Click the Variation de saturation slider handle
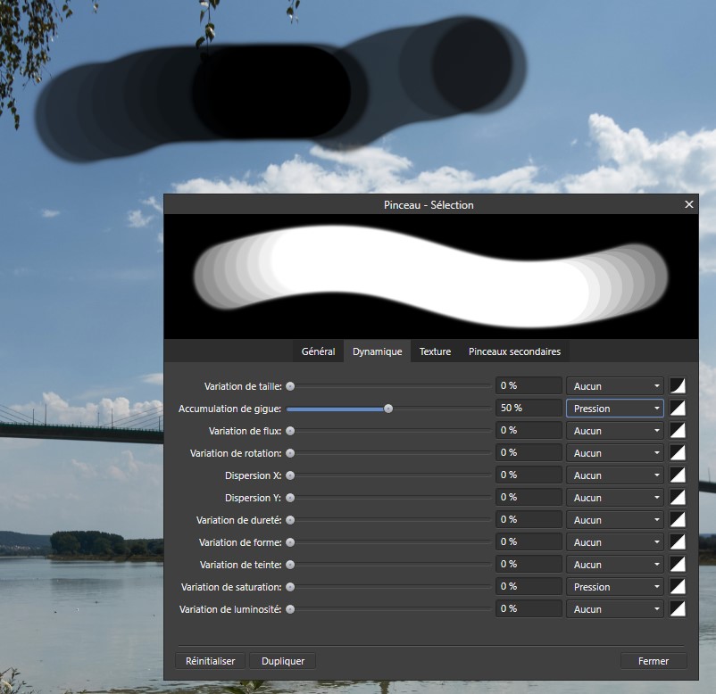This screenshot has height=694, width=716. [290, 587]
